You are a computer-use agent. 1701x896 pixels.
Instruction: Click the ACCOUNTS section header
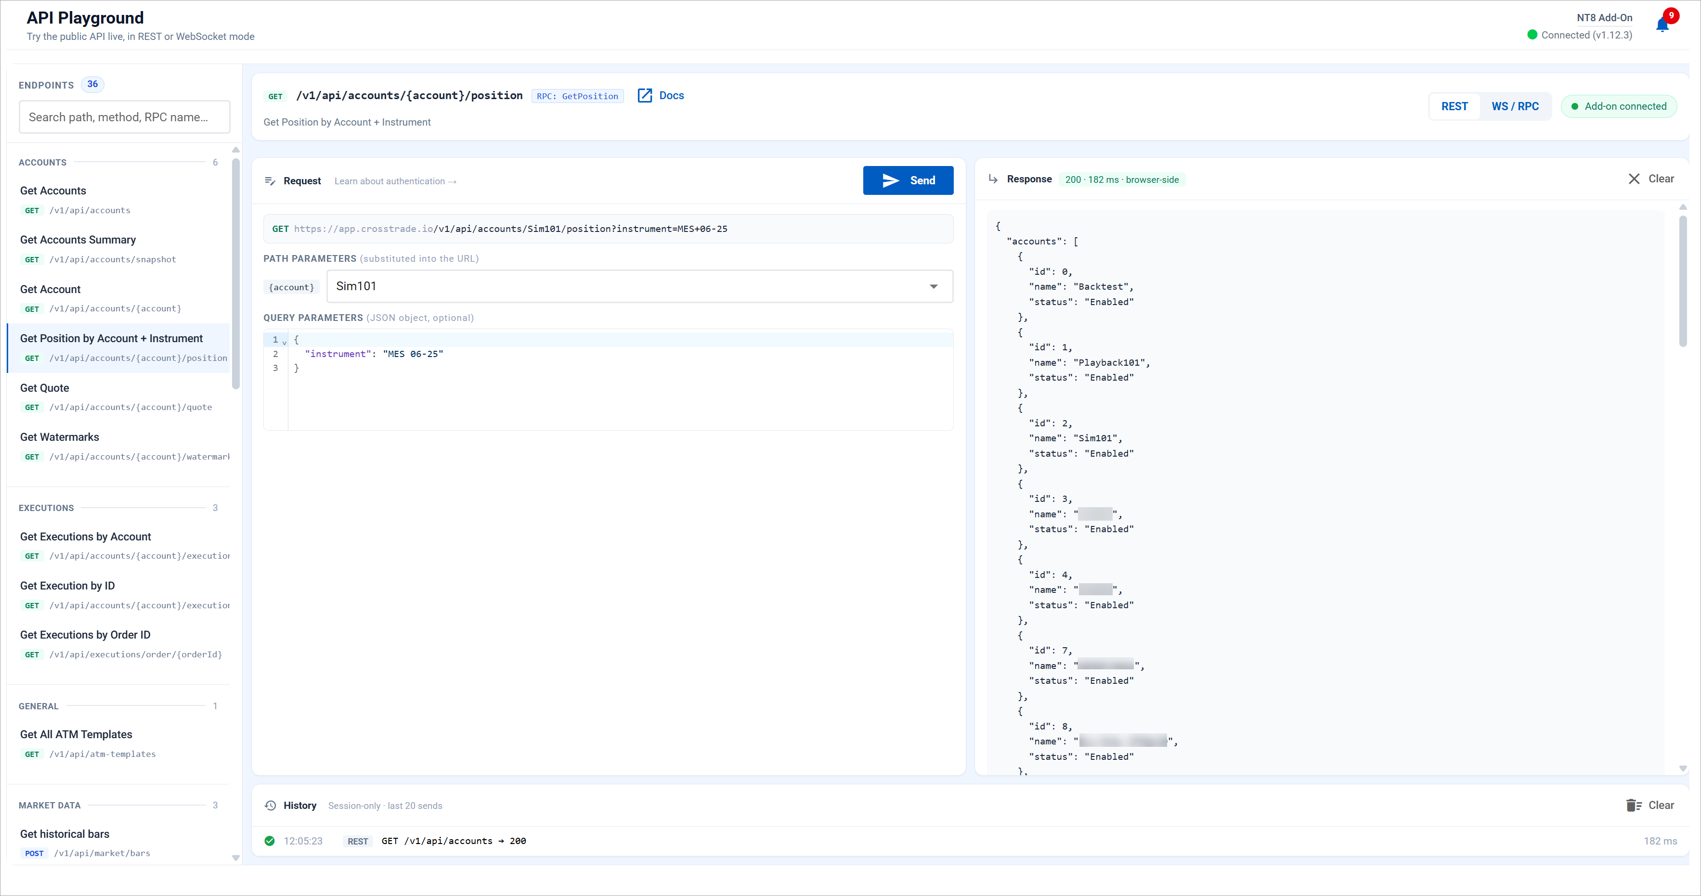click(x=42, y=162)
